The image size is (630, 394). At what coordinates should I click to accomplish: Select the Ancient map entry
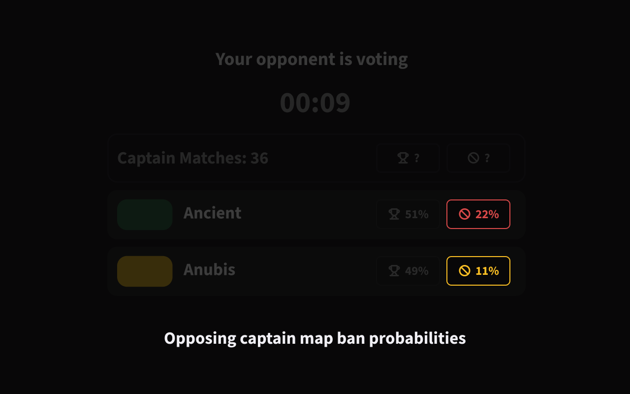point(212,214)
